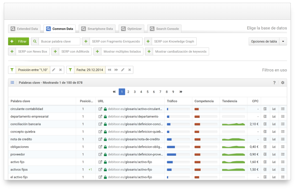
Task: Click the Buscar palabra clave search field
Action: pyautogui.click(x=59, y=42)
